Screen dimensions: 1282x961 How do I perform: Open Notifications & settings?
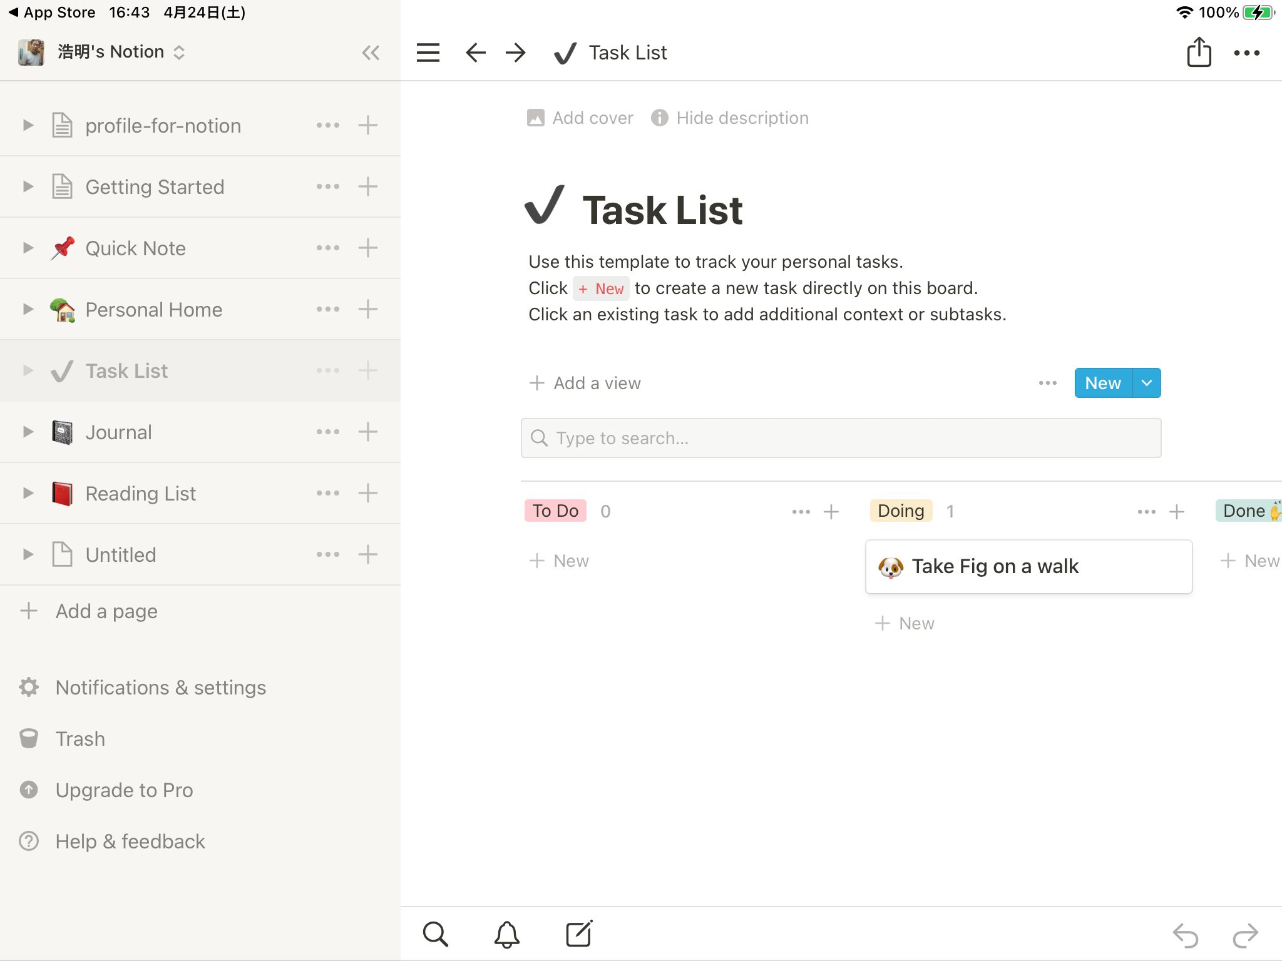coord(143,688)
